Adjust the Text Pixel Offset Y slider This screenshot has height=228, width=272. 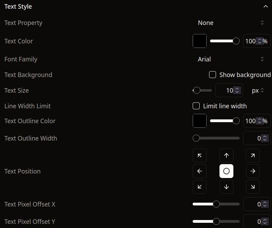(x=216, y=221)
